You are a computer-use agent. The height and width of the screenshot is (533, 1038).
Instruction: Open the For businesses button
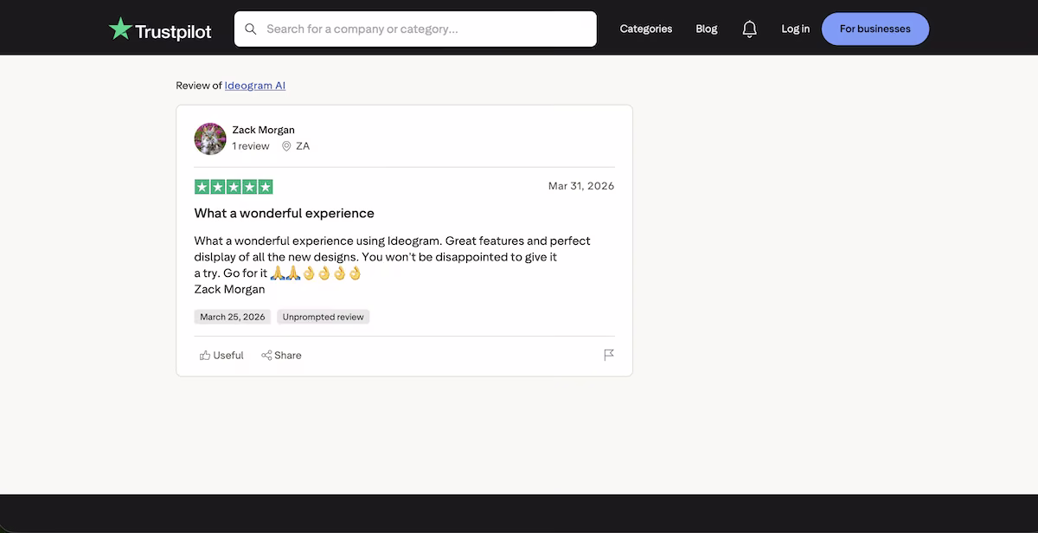coord(875,29)
